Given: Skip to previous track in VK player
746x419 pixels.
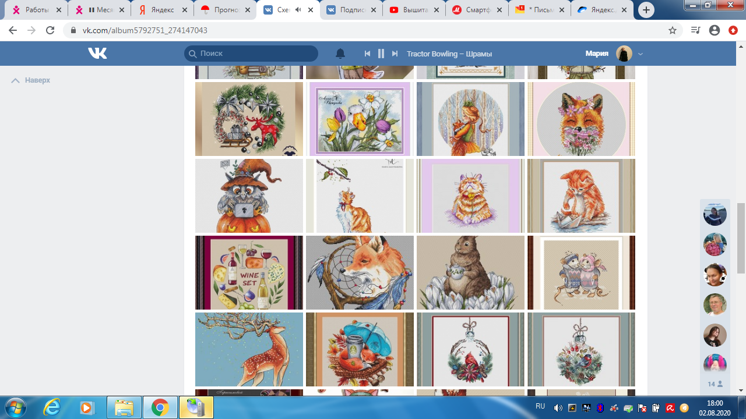Looking at the screenshot, I should (x=367, y=54).
